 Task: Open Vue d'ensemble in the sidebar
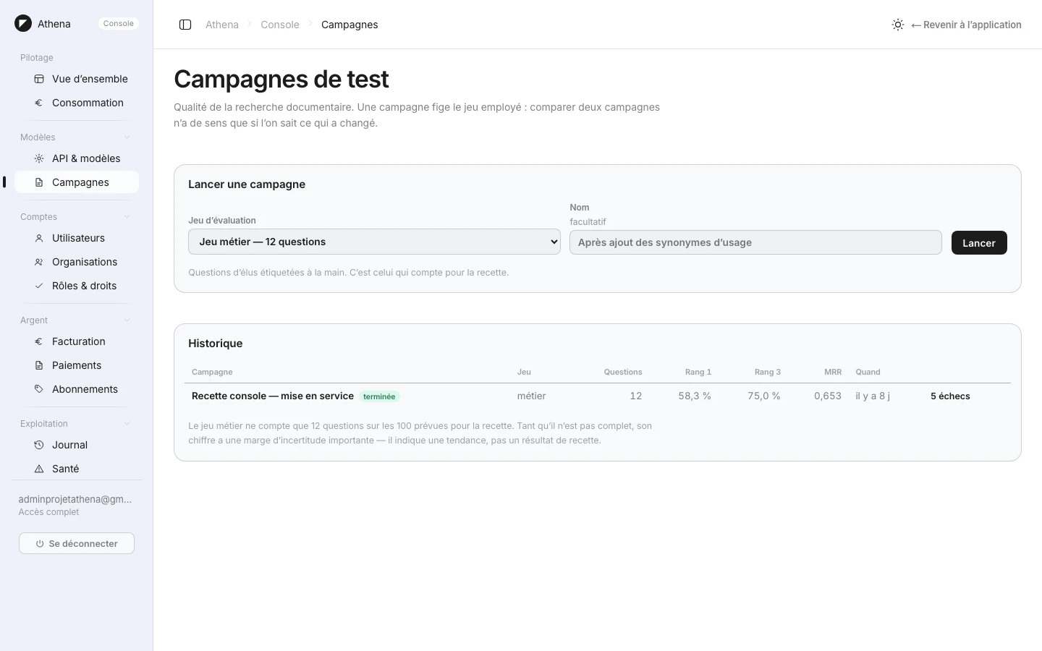pos(77,79)
